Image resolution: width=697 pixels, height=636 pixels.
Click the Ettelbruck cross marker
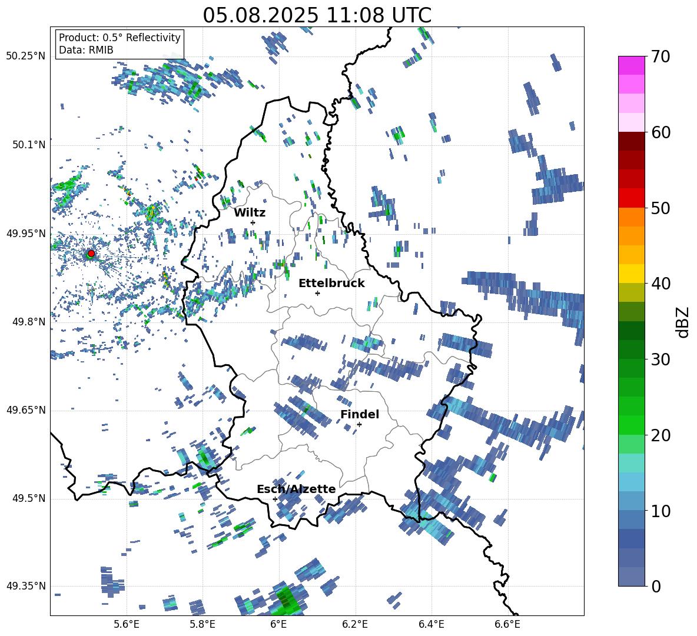pos(317,293)
